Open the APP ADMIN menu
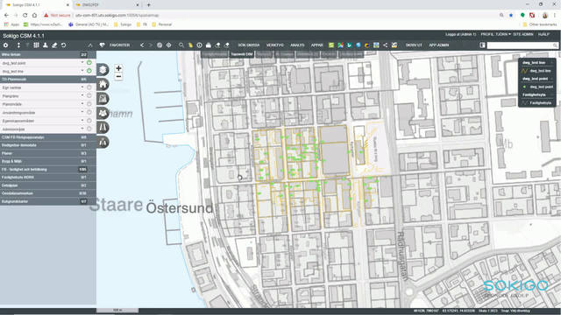Screen dimensions: 561x315 coord(439,45)
